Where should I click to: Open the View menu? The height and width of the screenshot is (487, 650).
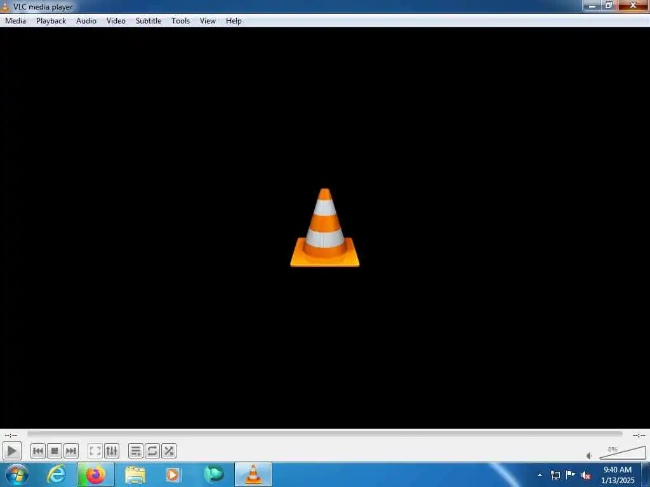coord(208,21)
